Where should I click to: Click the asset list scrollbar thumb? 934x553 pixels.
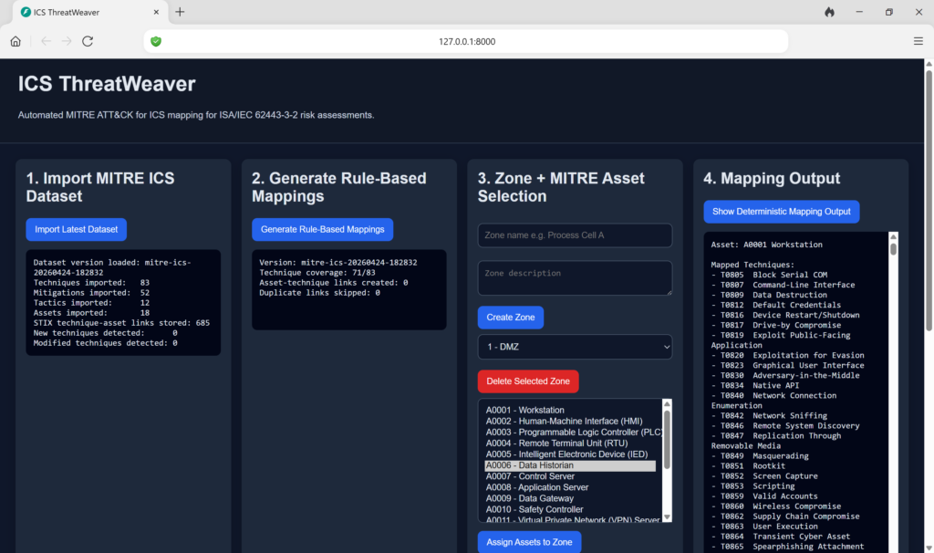667,440
